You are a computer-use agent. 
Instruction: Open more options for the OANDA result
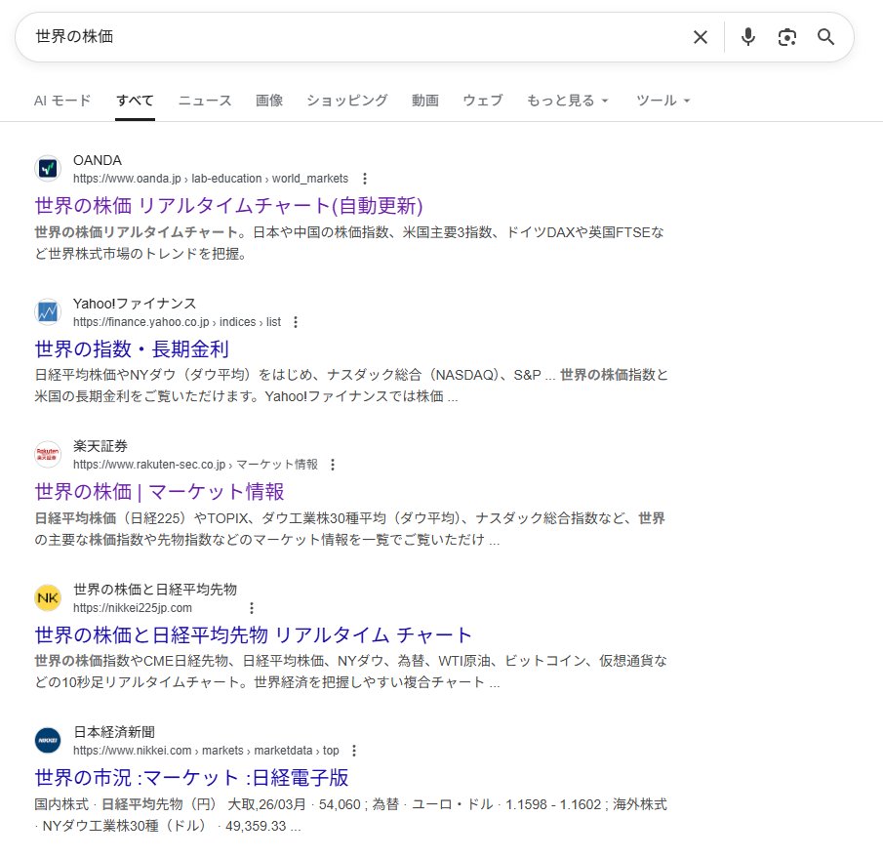365,179
